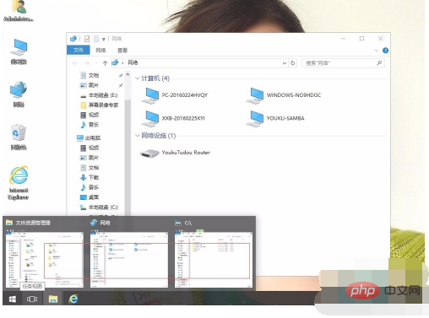The image size is (429, 318).
Task: Launch Internet Explorer from the desktop
Action: click(x=19, y=183)
